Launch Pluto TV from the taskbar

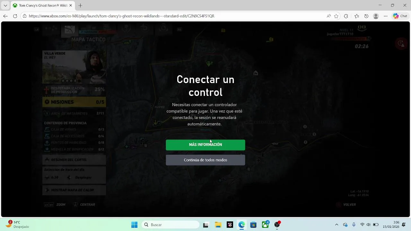click(230, 225)
